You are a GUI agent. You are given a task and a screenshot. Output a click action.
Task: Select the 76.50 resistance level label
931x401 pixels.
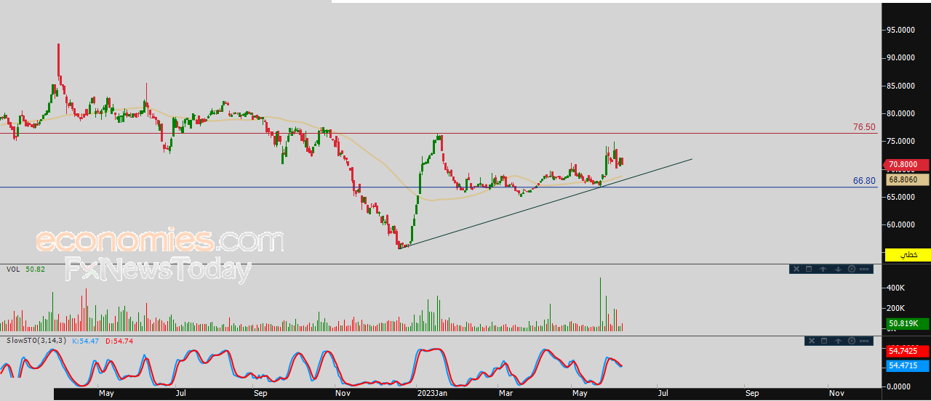click(x=864, y=127)
